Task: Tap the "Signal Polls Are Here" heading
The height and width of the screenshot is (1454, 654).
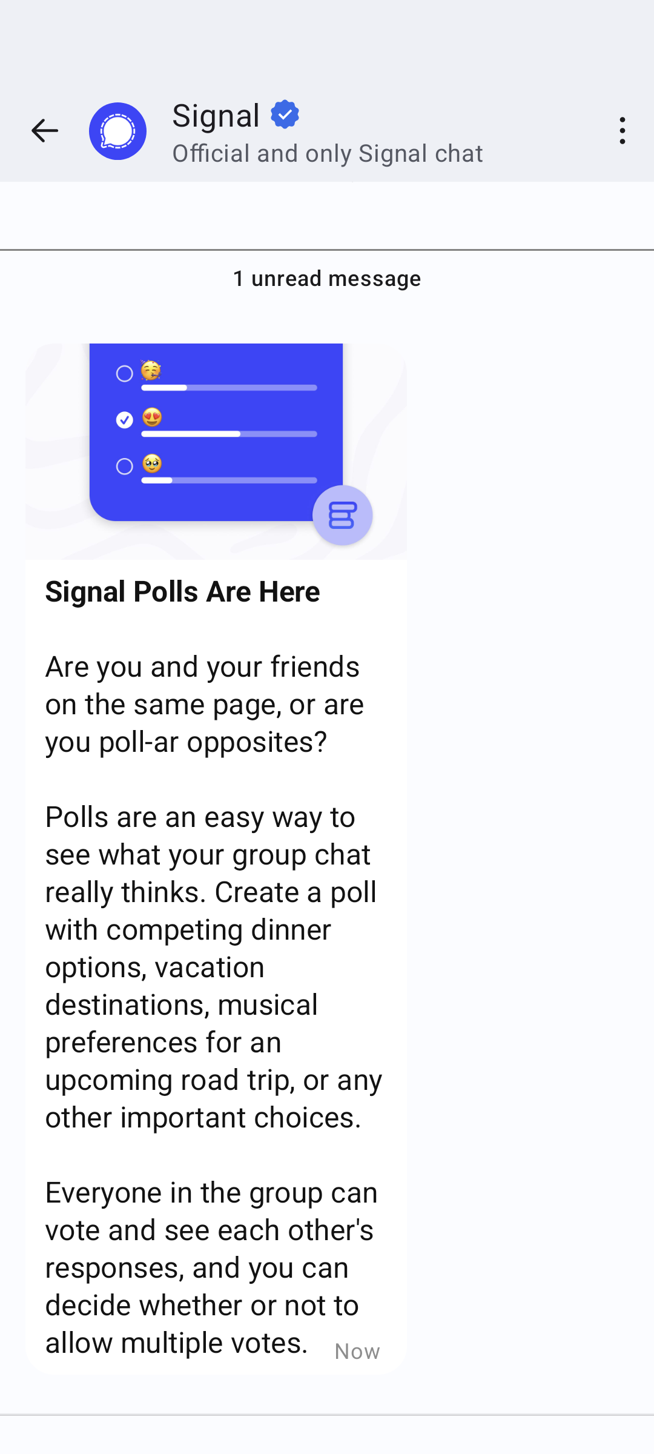Action: pyautogui.click(x=182, y=591)
